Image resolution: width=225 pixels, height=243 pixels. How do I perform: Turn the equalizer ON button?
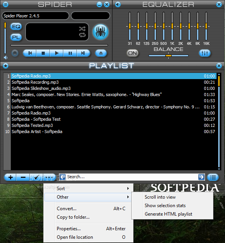[132, 53]
